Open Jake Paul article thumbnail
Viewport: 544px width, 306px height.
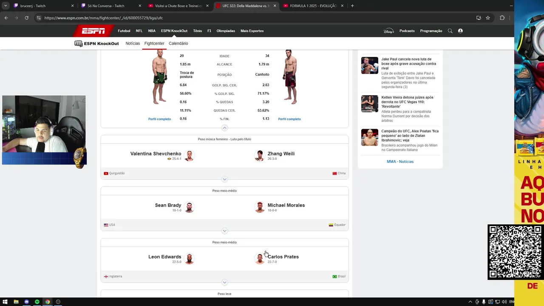370,65
